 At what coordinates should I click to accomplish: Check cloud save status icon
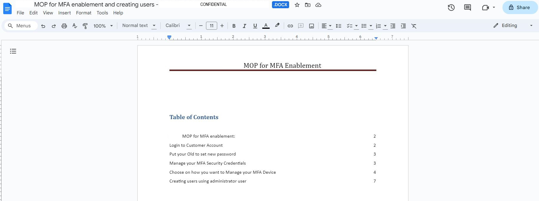(318, 5)
